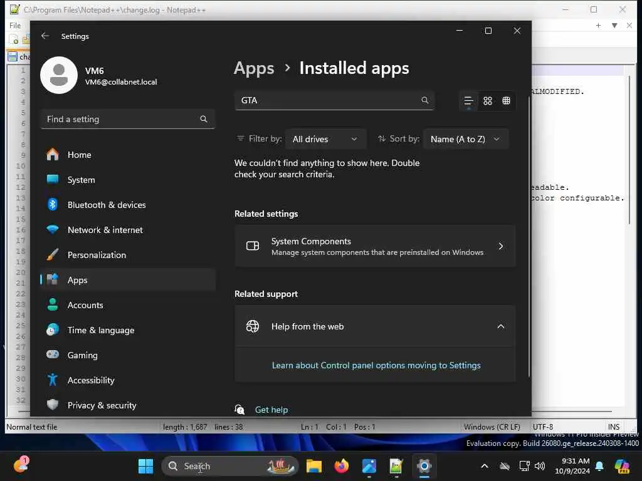Click the Get help link
This screenshot has height=481, width=642.
tap(271, 410)
